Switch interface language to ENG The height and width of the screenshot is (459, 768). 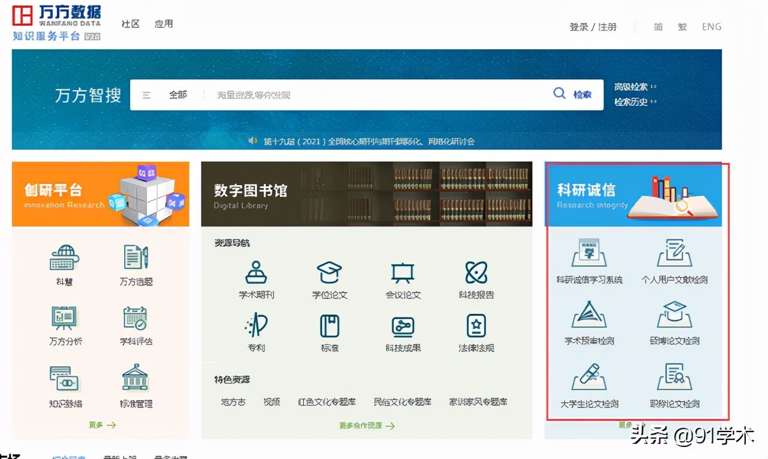tap(711, 26)
